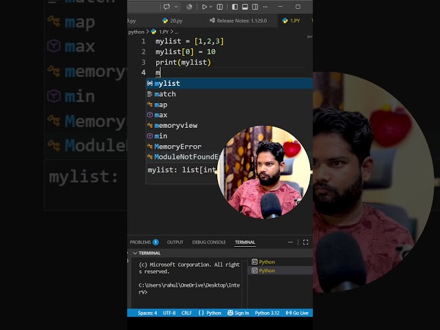Select the Python 3.12 interpreter
Viewport: 440px width, 330px height.
[x=267, y=313]
